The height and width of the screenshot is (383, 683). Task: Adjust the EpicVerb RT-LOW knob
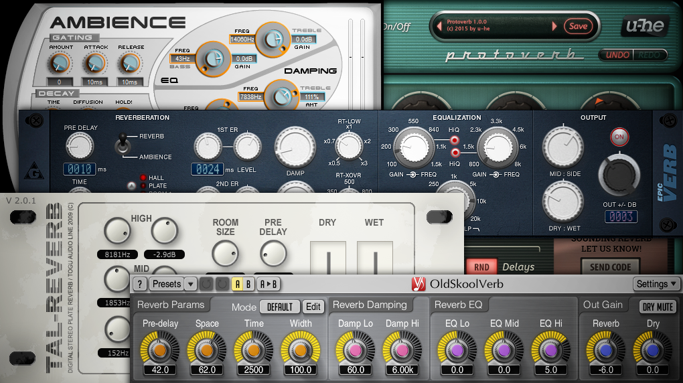point(349,146)
